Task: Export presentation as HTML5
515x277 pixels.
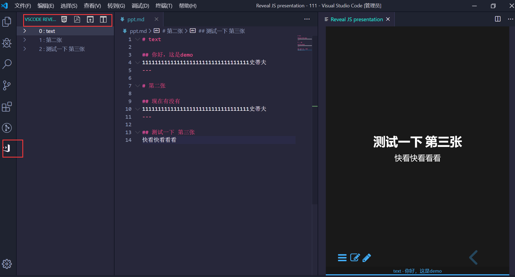Action: 64,19
